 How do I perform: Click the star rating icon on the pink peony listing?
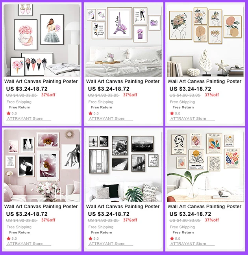pyautogui.click(x=8, y=238)
